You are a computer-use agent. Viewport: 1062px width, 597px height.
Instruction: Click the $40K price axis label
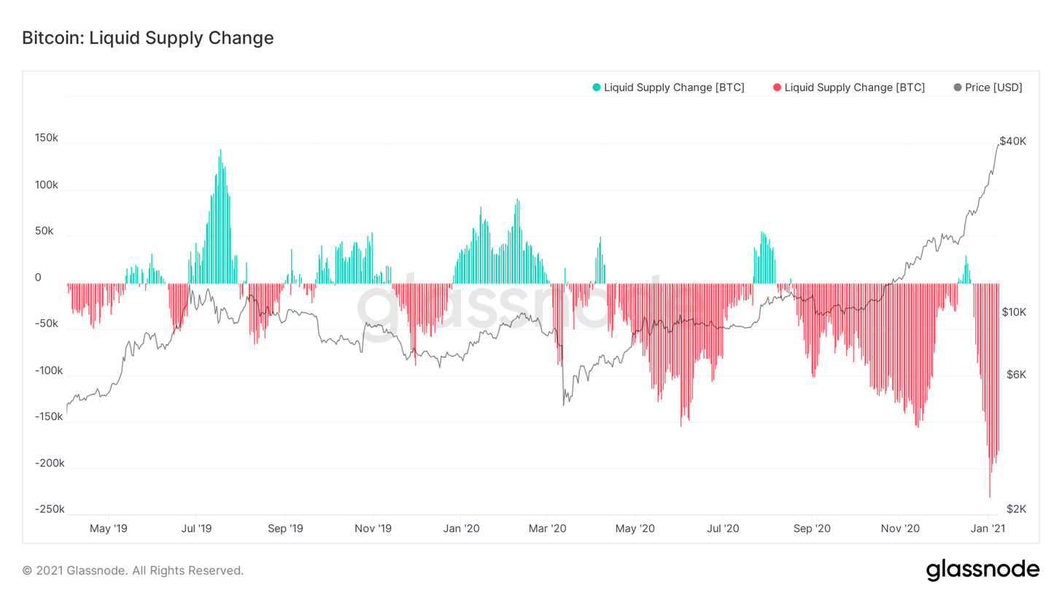1013,141
